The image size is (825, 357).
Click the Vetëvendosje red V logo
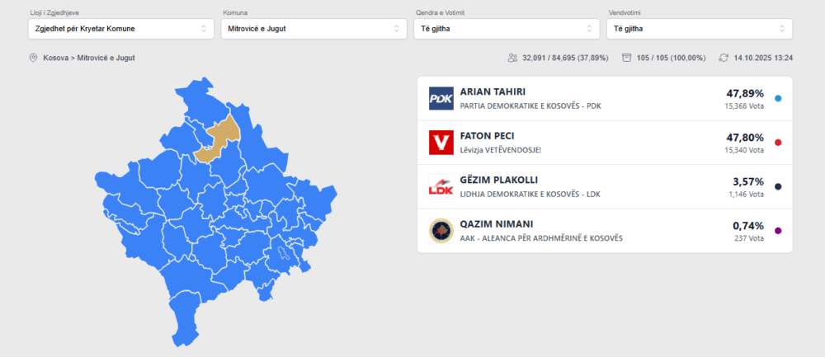441,143
